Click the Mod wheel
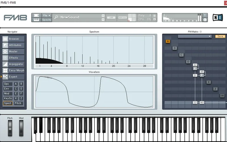The height and width of the screenshot is (142, 227). 21,128
